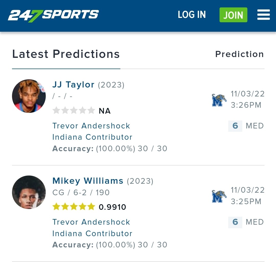Click Indiana Contributor under JJ Taylor
Screen dimensions: 276x262
point(92,137)
